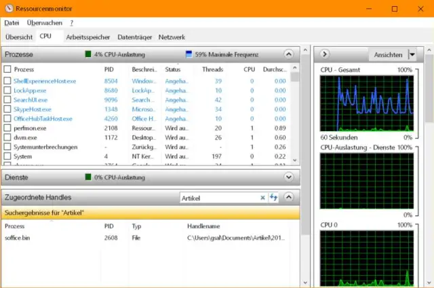This screenshot has height=288, width=434.
Task: Click the Ressourcenmonitor app icon in title bar
Action: click(x=9, y=8)
